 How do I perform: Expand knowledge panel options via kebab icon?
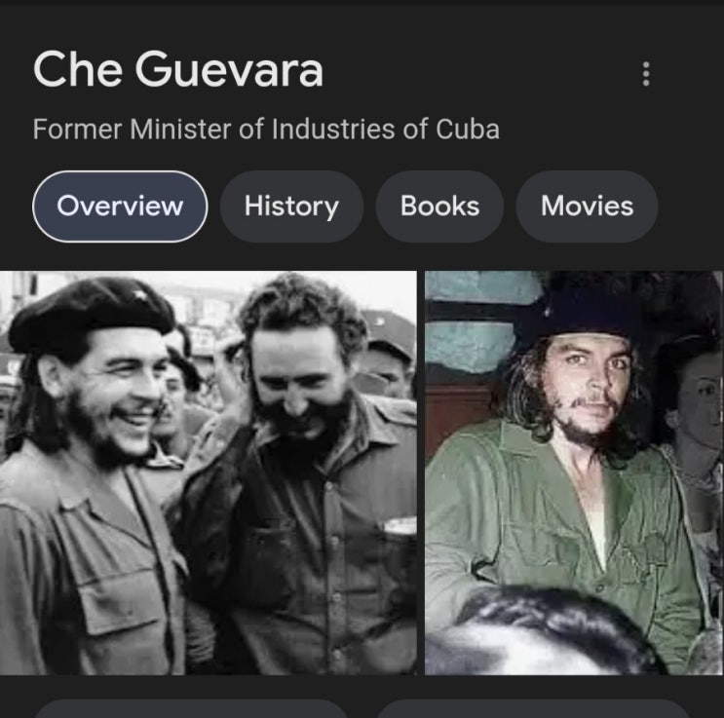pos(646,73)
